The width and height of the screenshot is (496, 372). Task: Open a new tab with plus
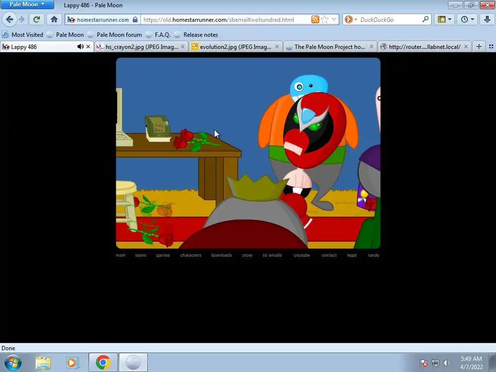click(x=479, y=47)
